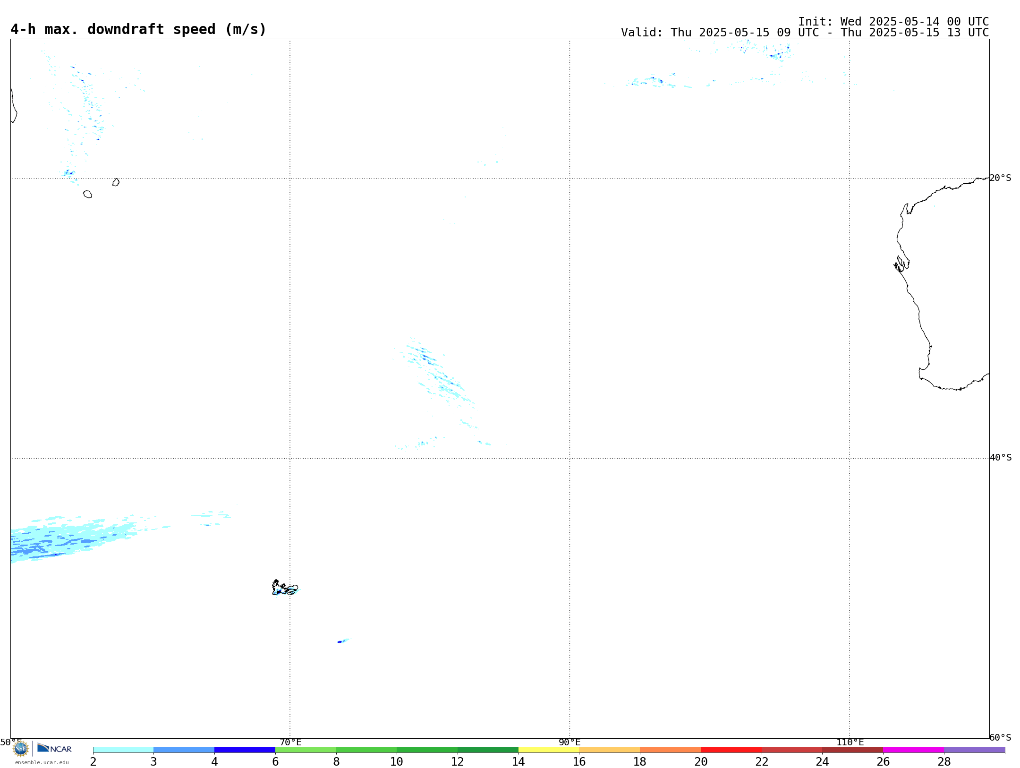This screenshot has height=768, width=1020.
Task: Click the 70°E longitude label
Action: point(290,742)
